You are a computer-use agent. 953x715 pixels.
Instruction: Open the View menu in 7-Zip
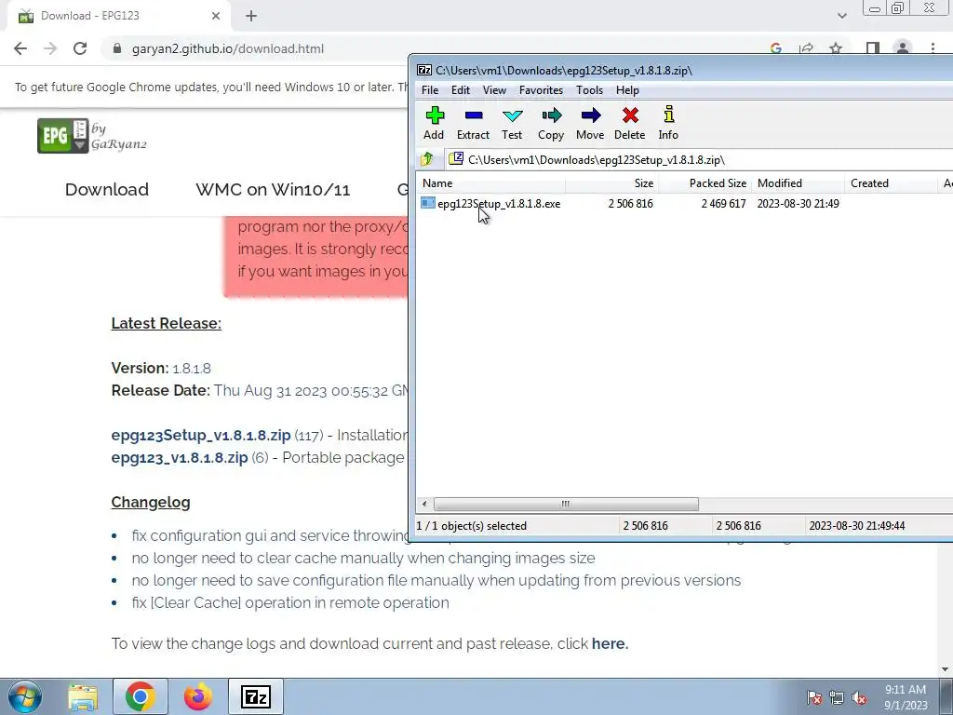point(494,90)
